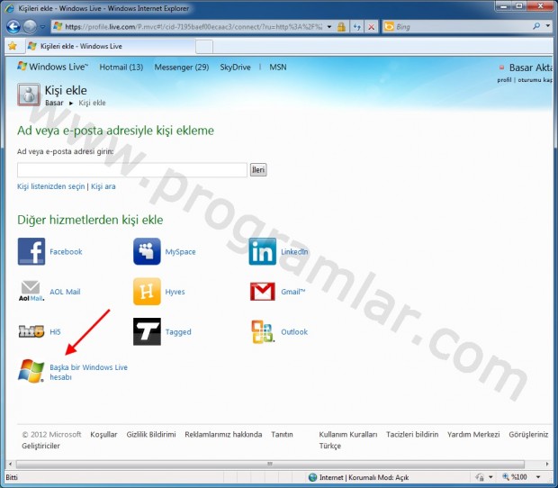558x488 pixels.
Task: Open the Outlook text link
Action: tap(294, 332)
